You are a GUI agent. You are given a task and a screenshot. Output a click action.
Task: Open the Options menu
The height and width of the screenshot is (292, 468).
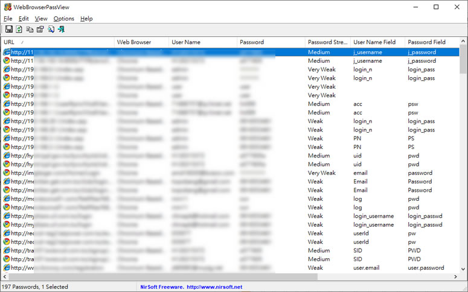point(63,19)
